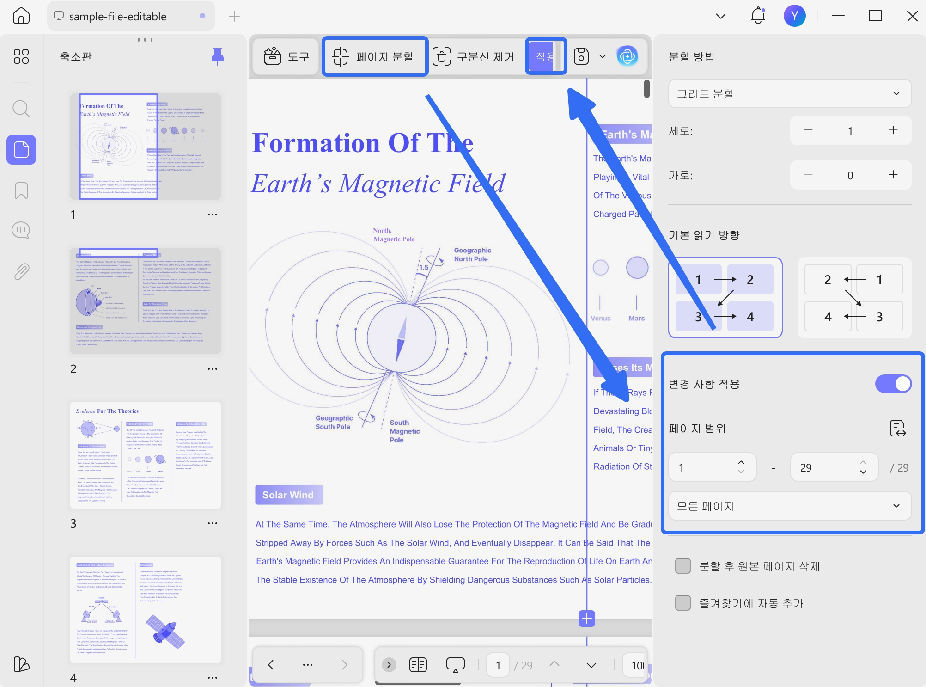
Task: Open the comments panel icon
Action: 21,230
